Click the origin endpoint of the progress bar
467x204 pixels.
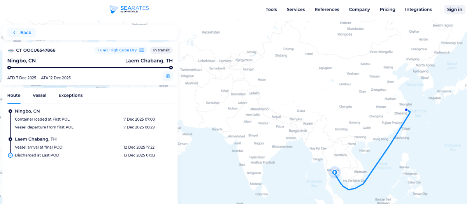click(9, 67)
